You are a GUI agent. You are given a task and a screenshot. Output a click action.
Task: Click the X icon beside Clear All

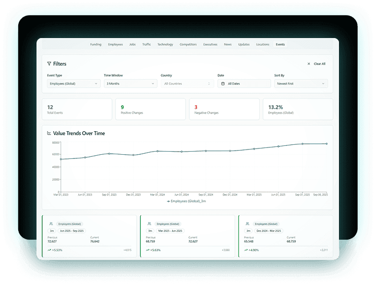[309, 64]
